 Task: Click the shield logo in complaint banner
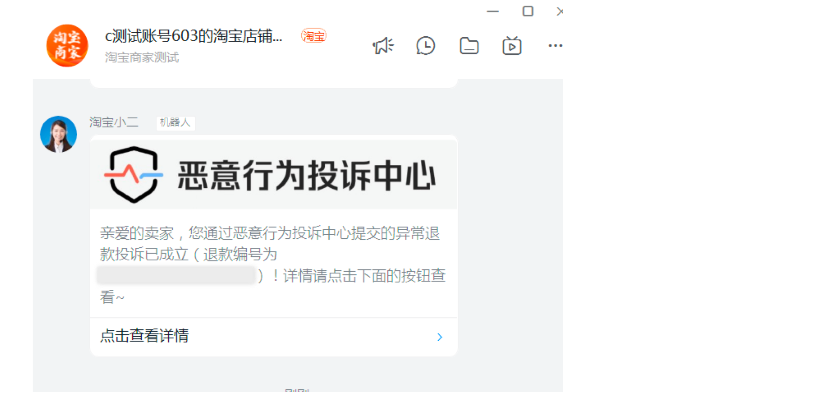[x=134, y=175]
